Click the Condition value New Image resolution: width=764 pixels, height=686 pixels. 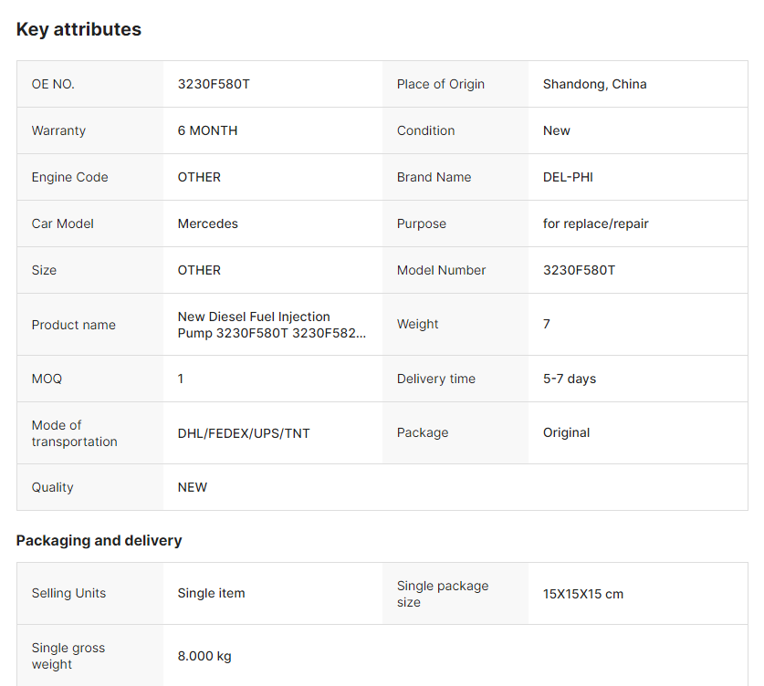click(x=556, y=130)
